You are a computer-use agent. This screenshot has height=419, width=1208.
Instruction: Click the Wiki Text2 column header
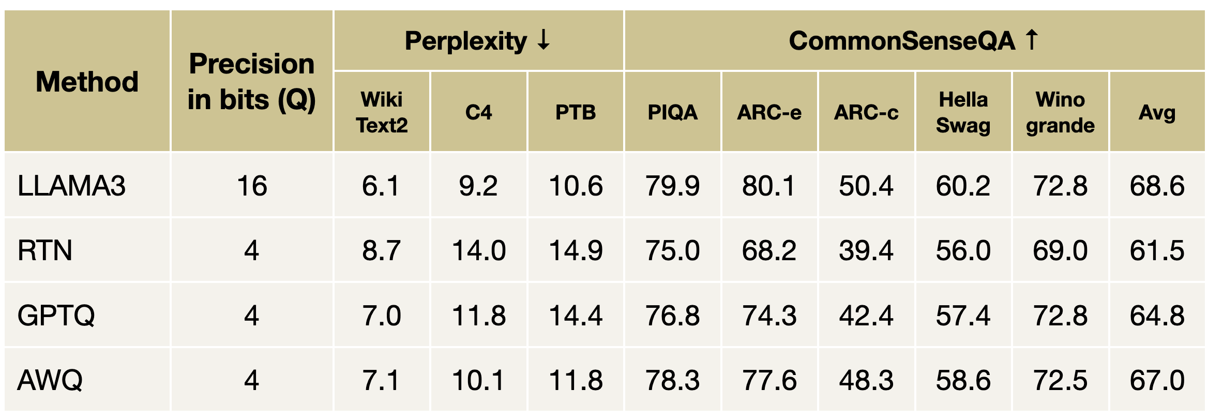(382, 112)
